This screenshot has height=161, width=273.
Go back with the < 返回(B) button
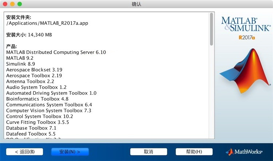(x=24, y=152)
